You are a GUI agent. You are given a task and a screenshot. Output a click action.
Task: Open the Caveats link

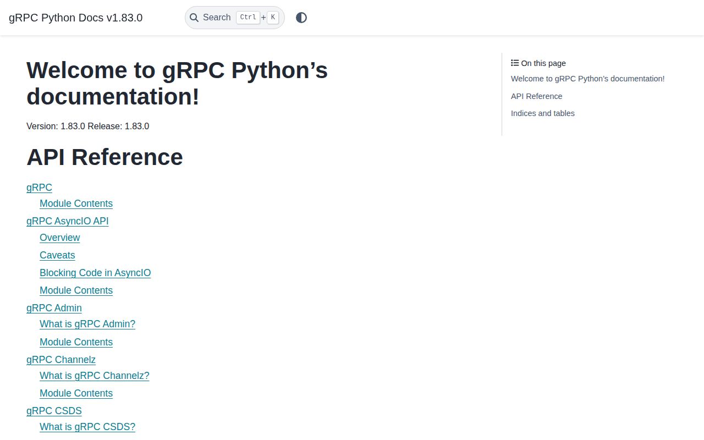(57, 255)
